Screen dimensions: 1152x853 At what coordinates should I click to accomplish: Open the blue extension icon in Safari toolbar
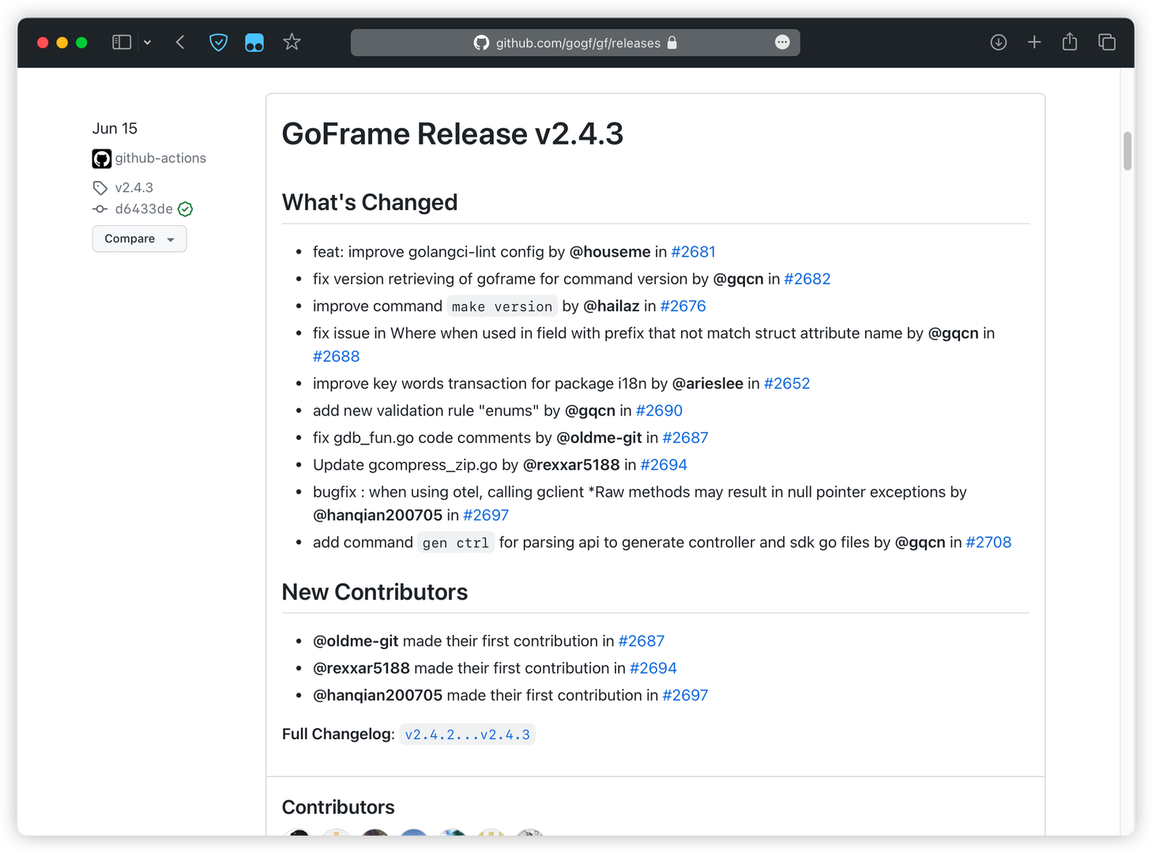pyautogui.click(x=254, y=42)
